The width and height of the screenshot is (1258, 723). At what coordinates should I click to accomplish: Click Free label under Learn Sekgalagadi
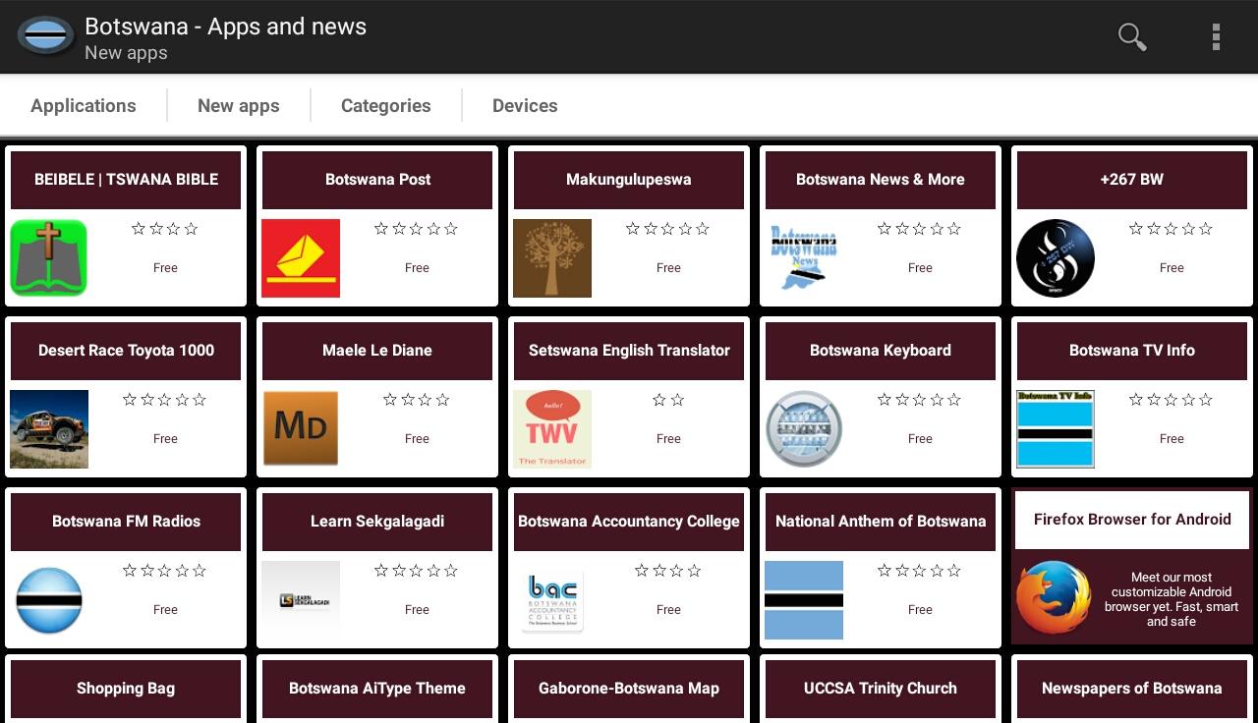pos(417,610)
